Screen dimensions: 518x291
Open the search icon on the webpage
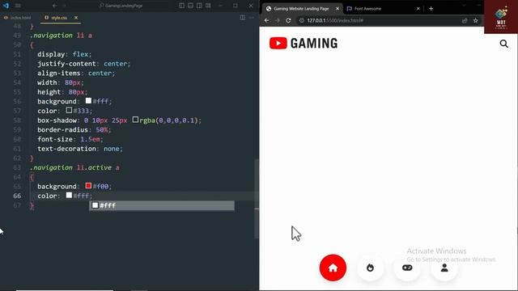click(503, 44)
